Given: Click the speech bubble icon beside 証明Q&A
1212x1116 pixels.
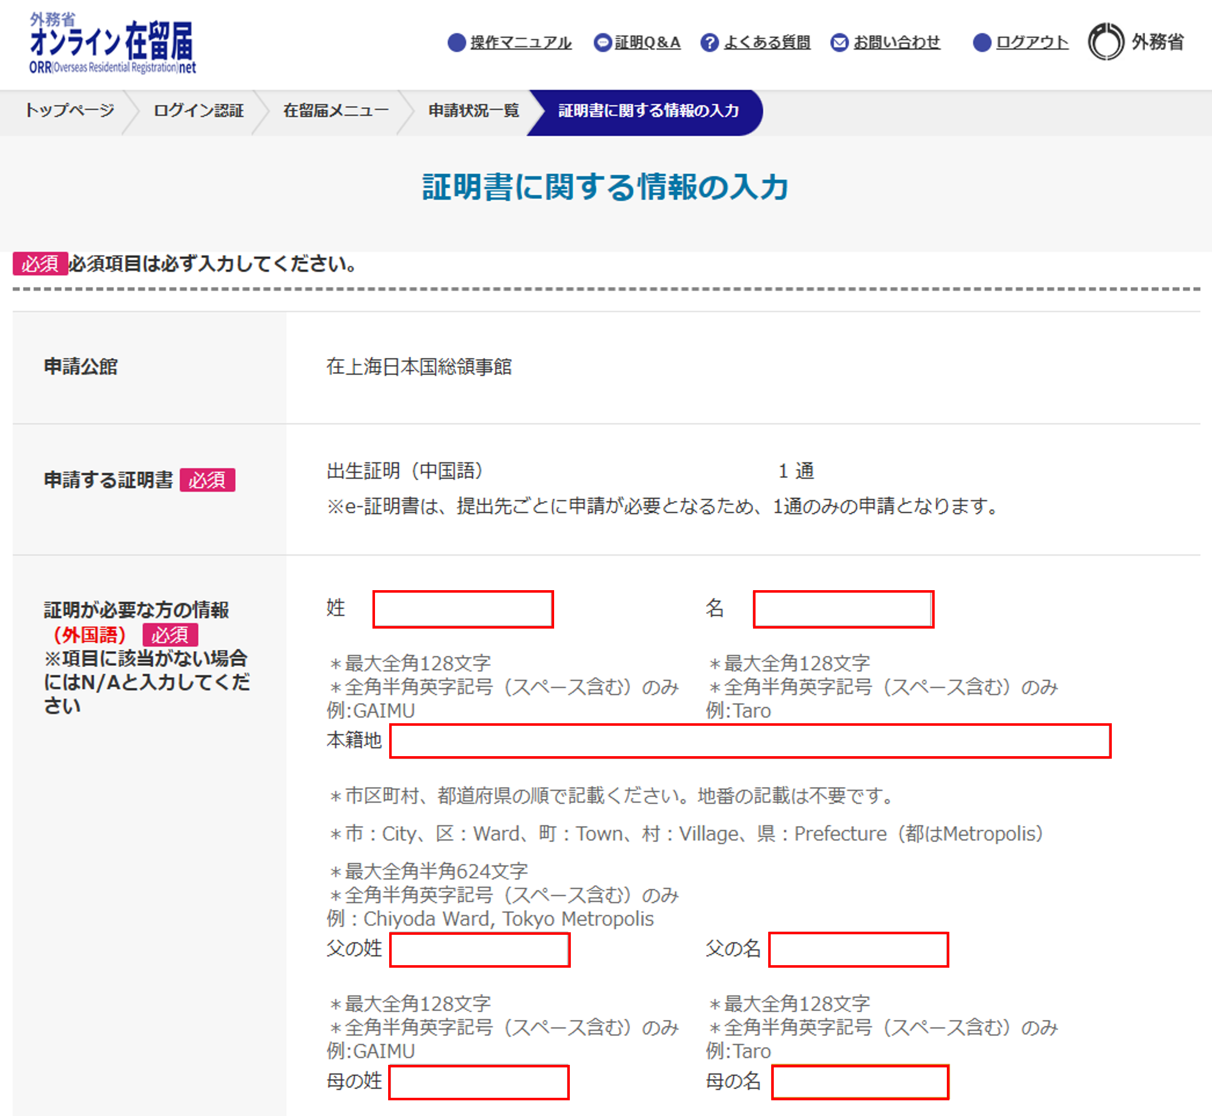Looking at the screenshot, I should [x=602, y=43].
